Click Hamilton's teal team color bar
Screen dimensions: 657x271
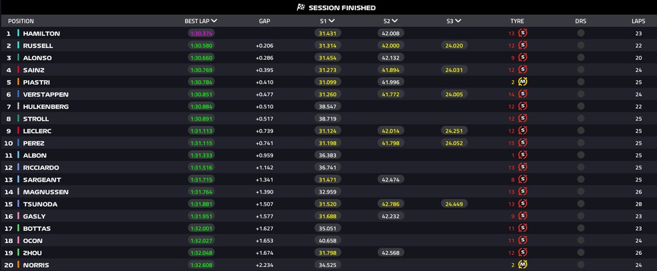coord(19,33)
